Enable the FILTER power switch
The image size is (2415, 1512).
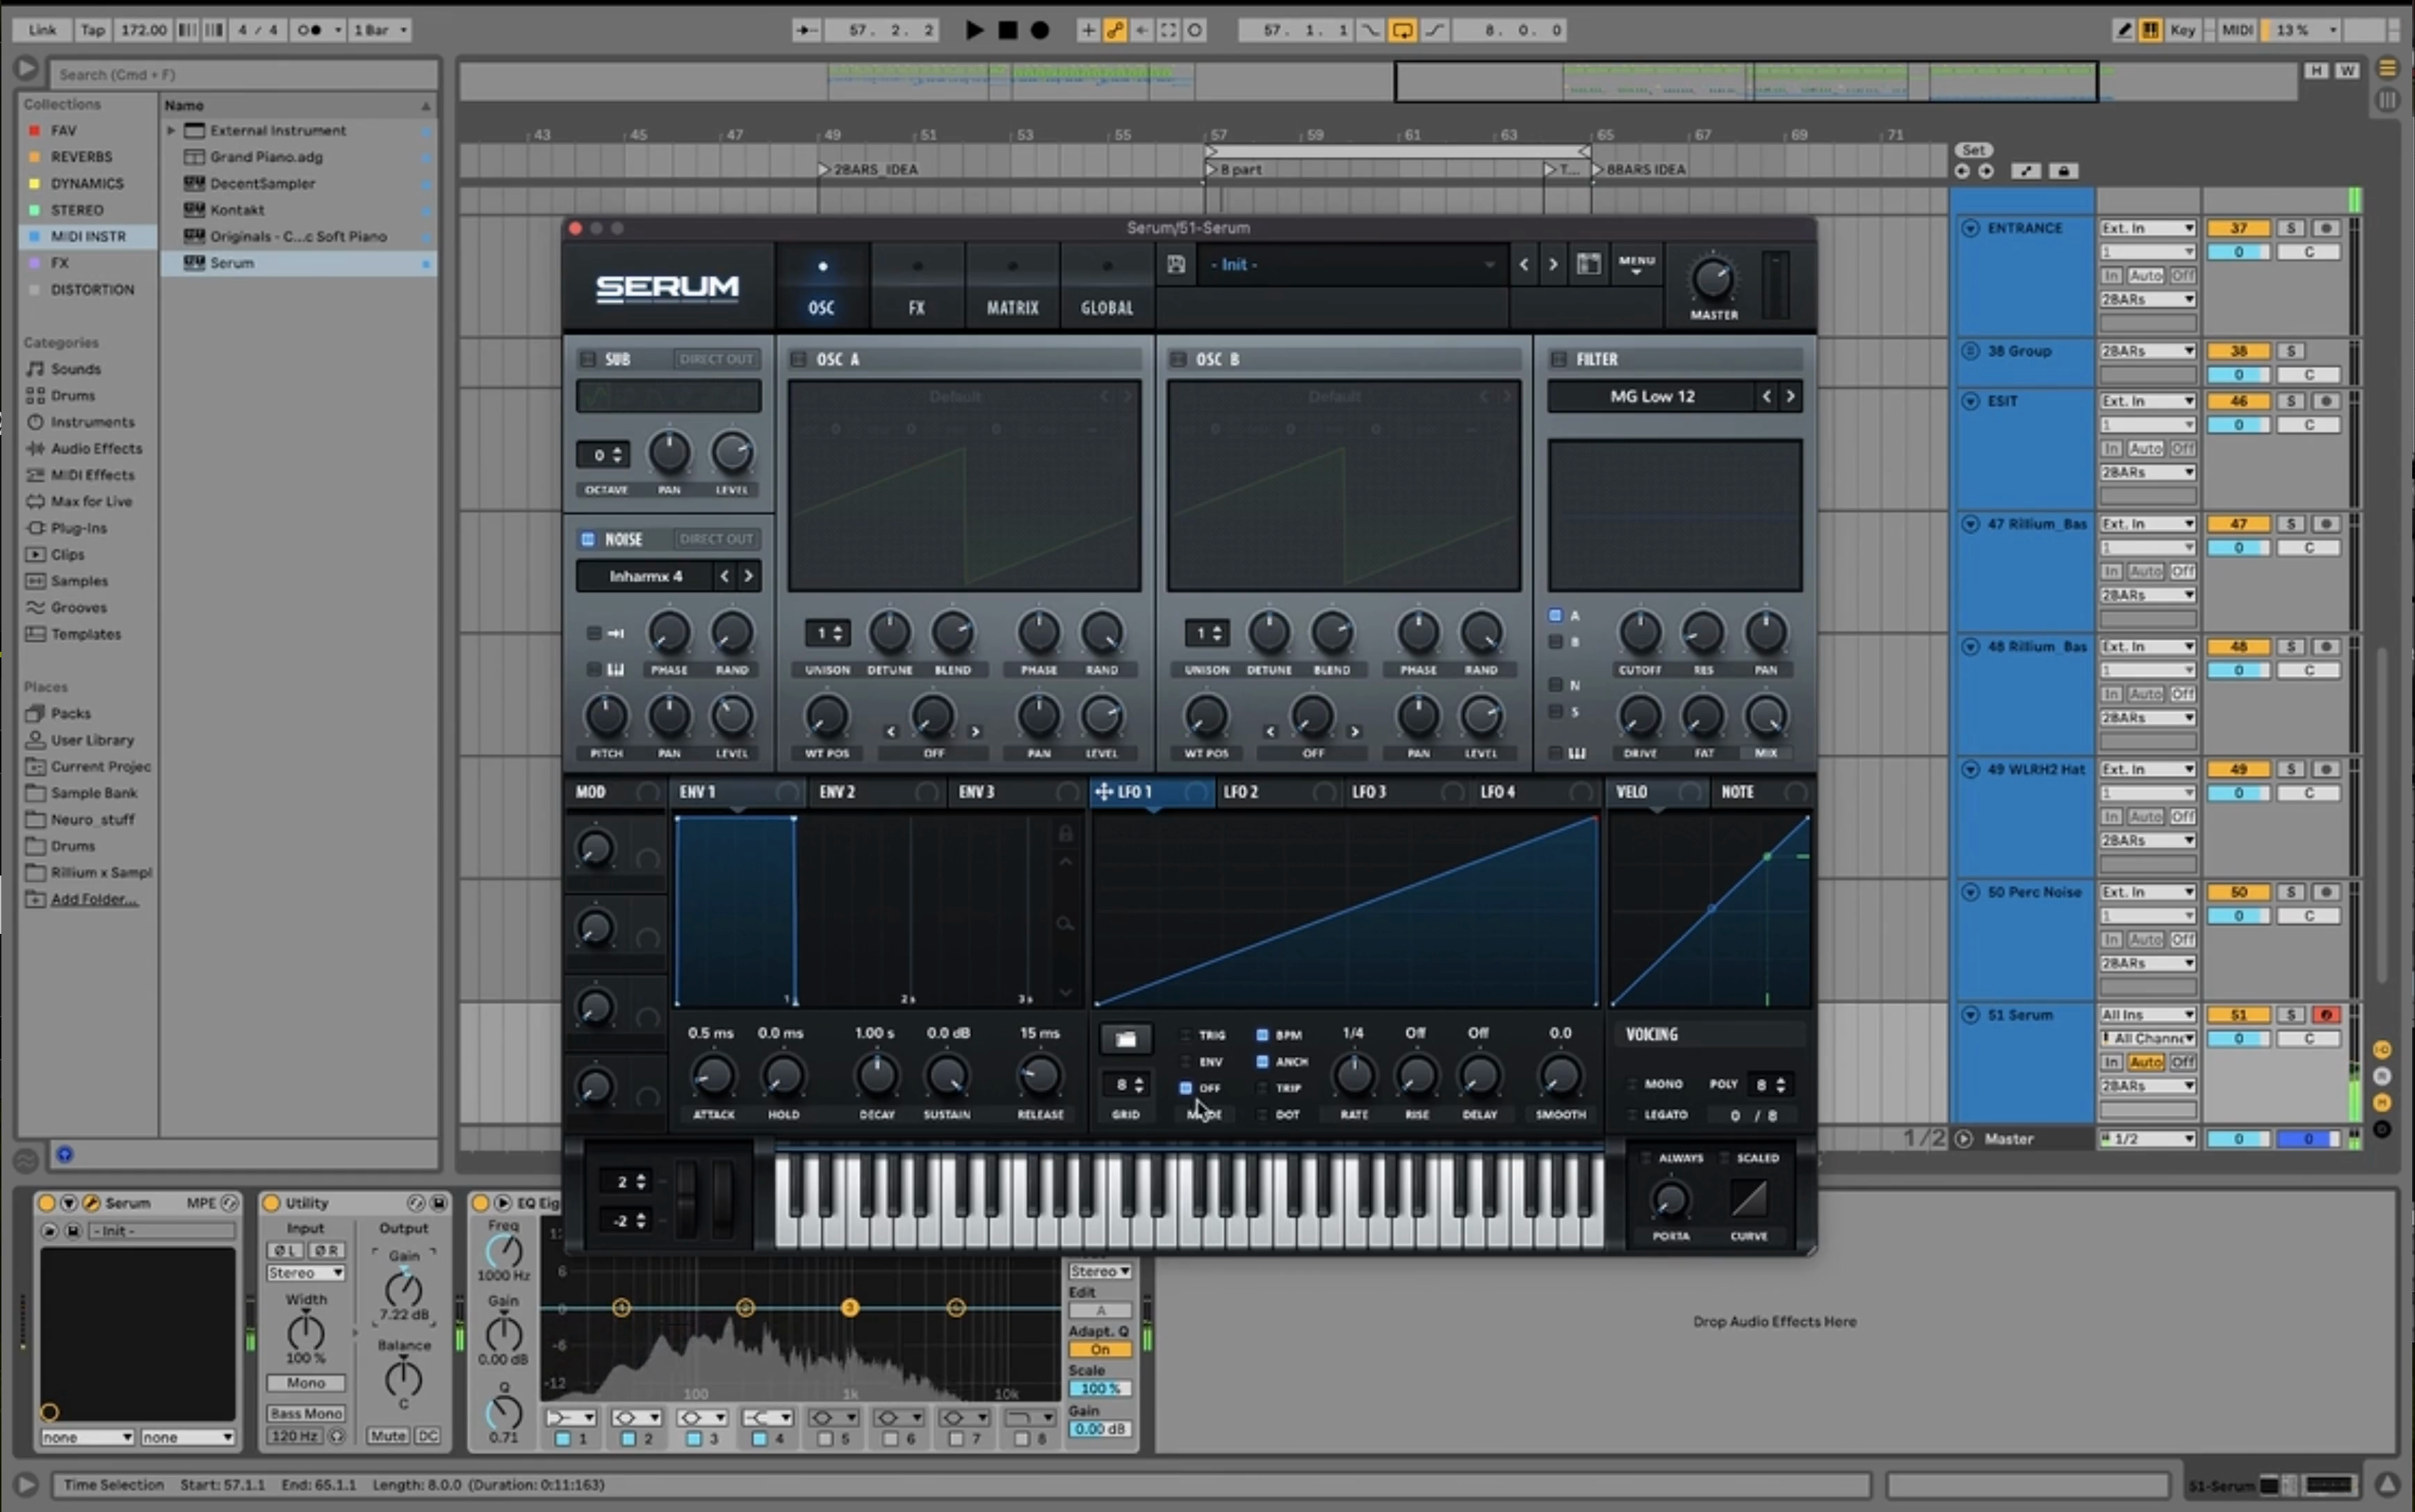pos(1559,359)
